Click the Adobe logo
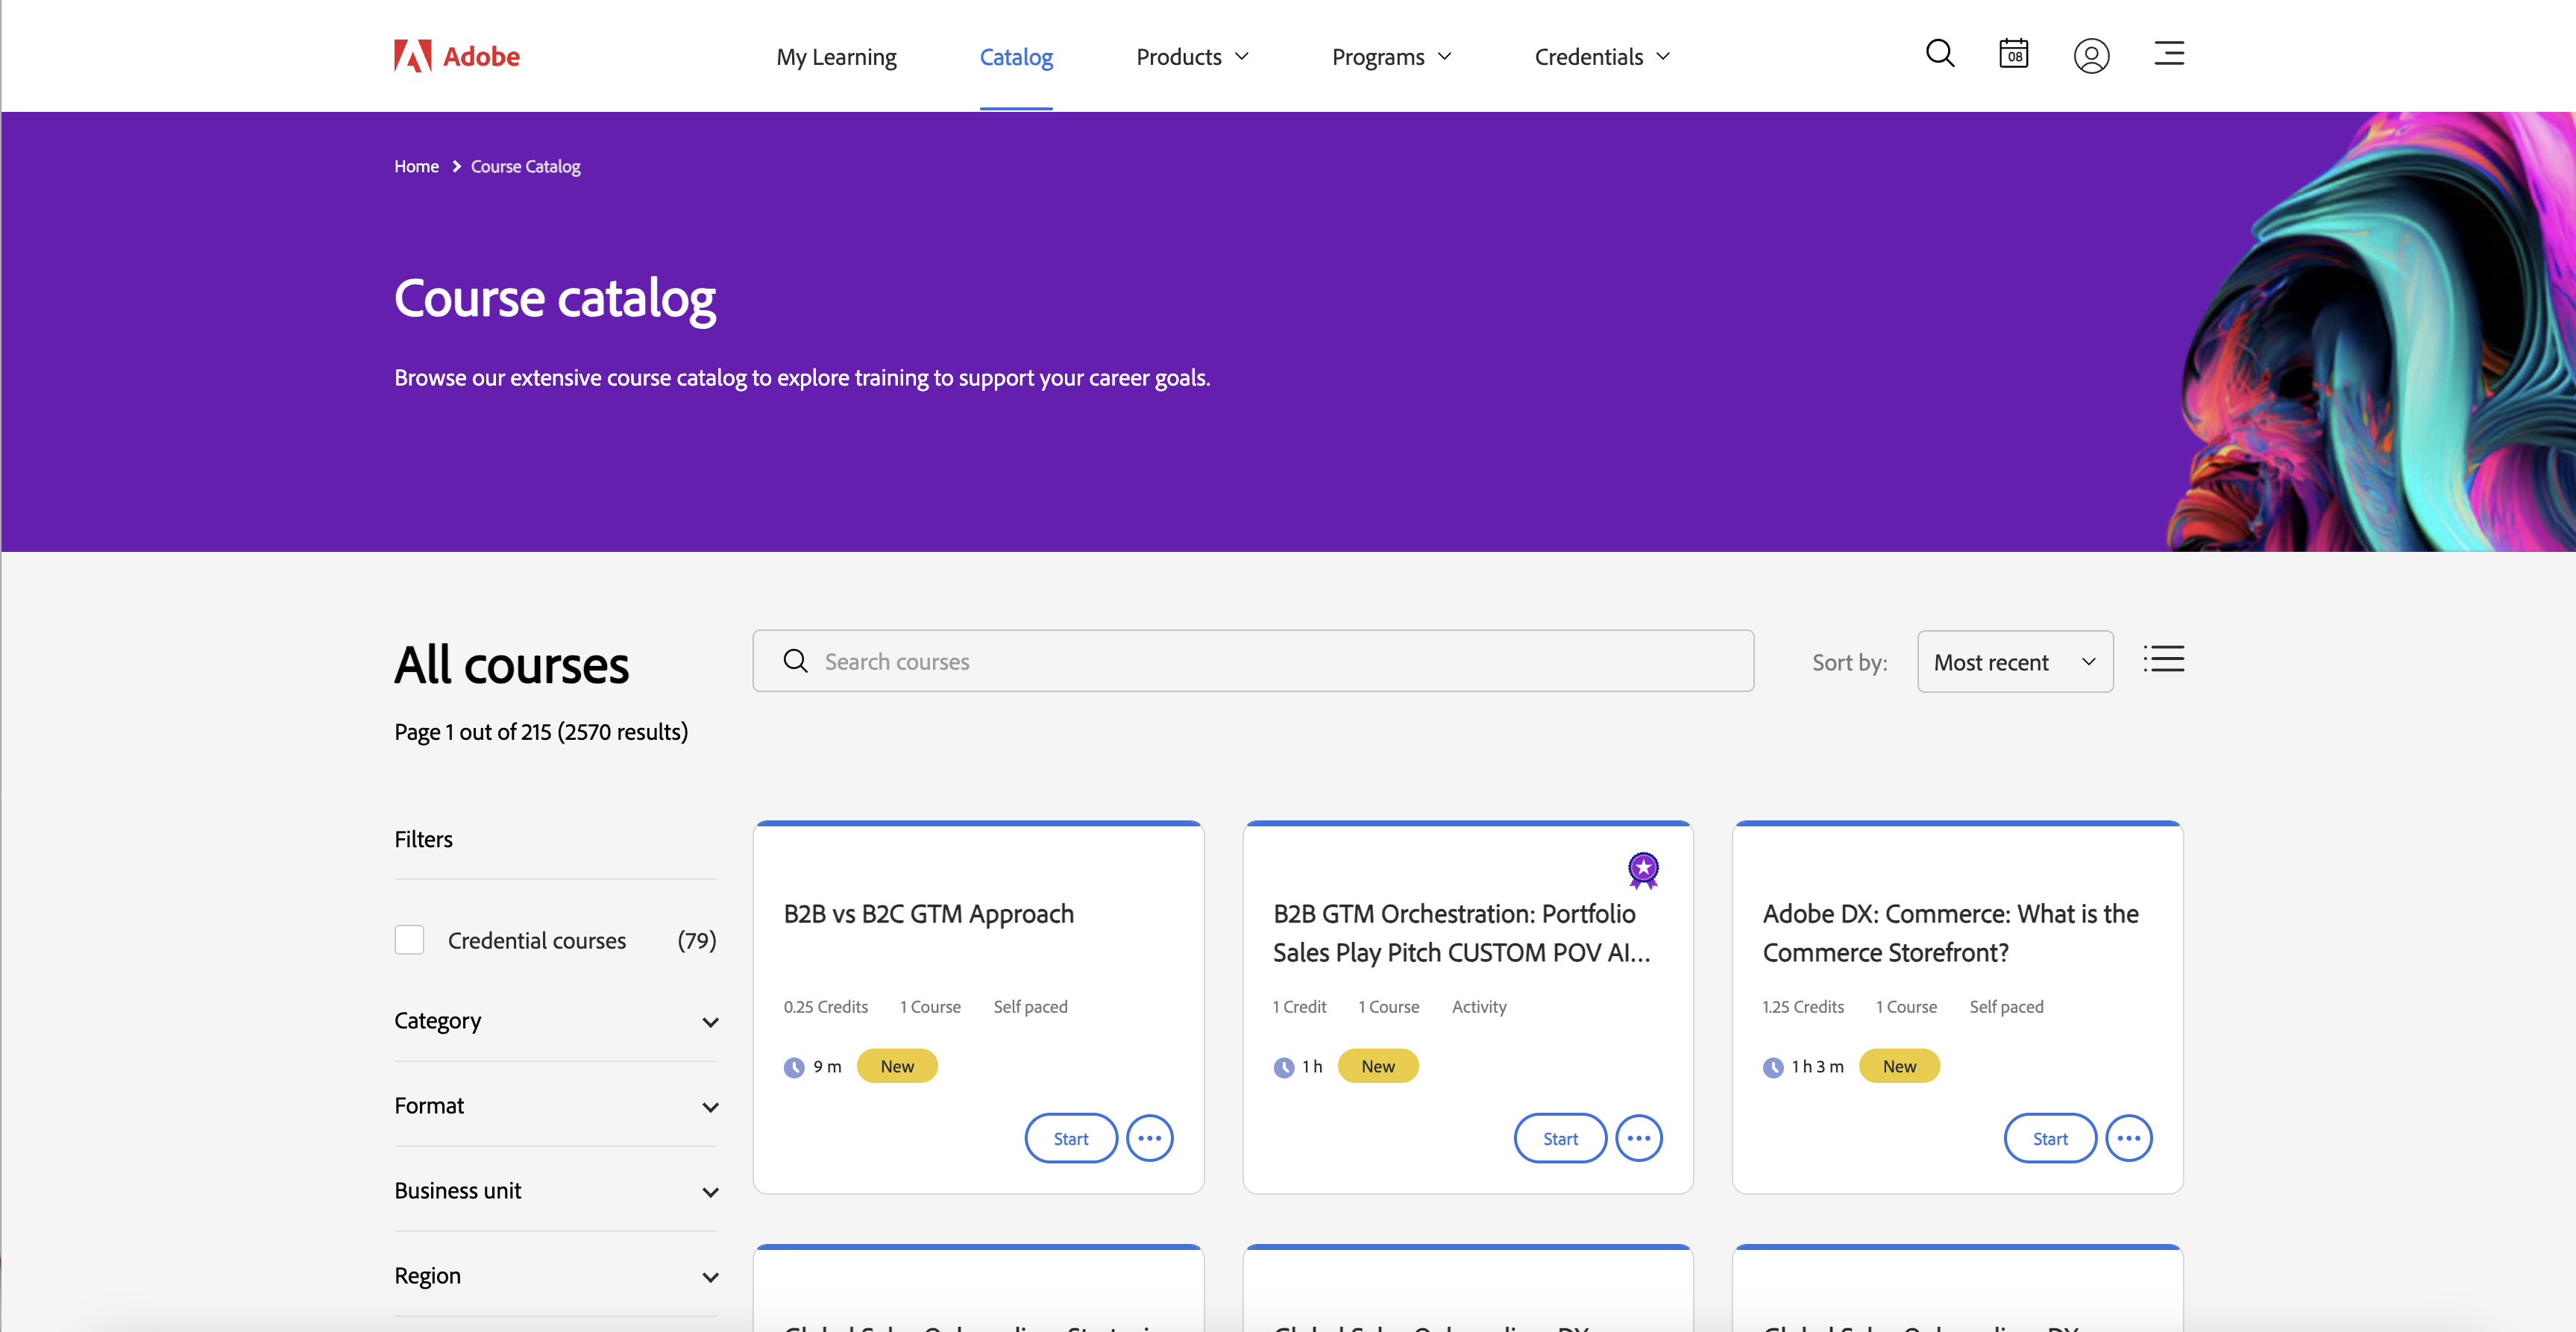This screenshot has height=1332, width=2576. pyautogui.click(x=457, y=56)
